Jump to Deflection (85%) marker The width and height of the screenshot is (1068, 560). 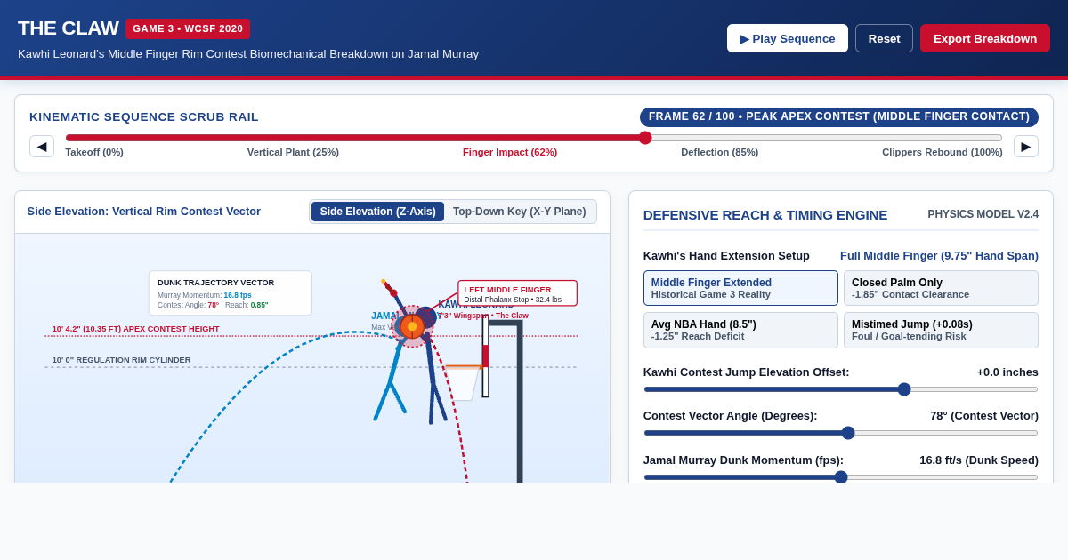coord(720,152)
